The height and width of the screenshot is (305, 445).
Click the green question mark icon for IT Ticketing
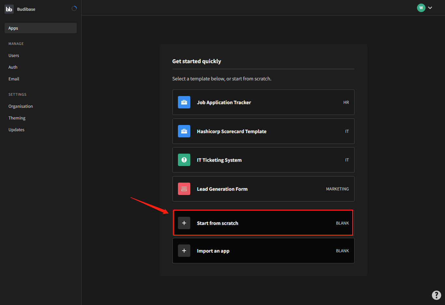[x=184, y=160]
